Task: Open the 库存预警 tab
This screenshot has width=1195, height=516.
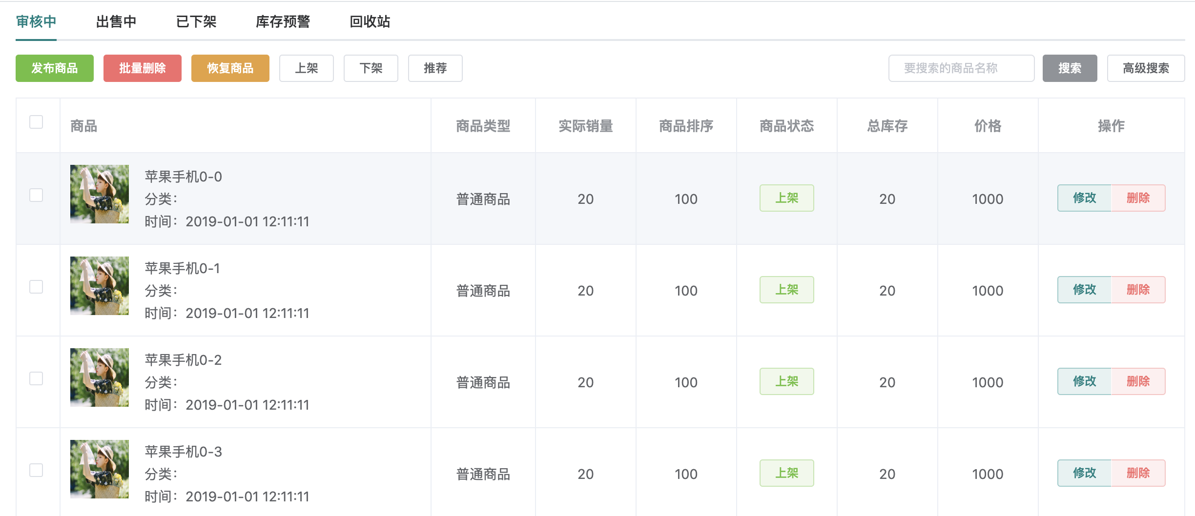Action: [x=284, y=21]
